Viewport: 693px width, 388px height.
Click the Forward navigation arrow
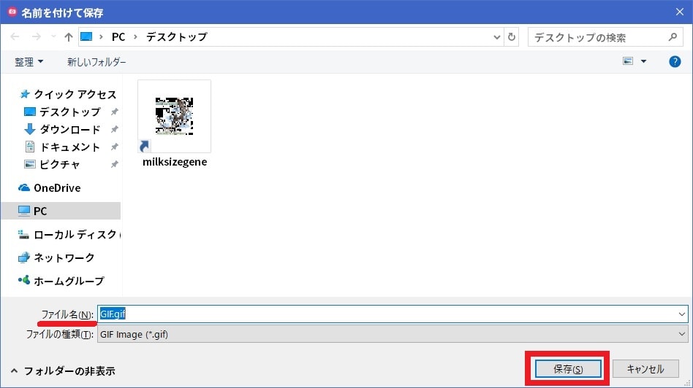[x=37, y=36]
